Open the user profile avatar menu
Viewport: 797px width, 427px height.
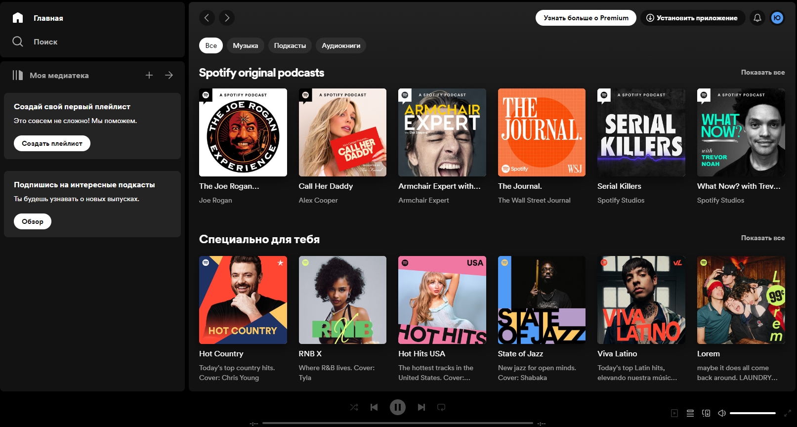[777, 18]
